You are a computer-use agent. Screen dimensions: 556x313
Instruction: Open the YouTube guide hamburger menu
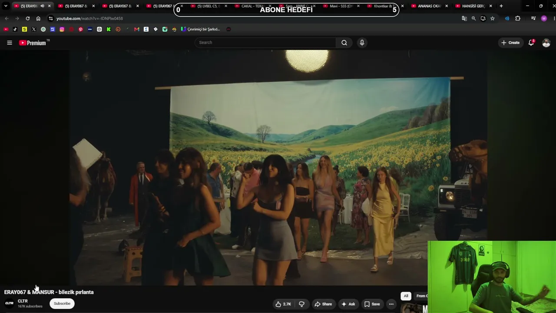tap(10, 43)
